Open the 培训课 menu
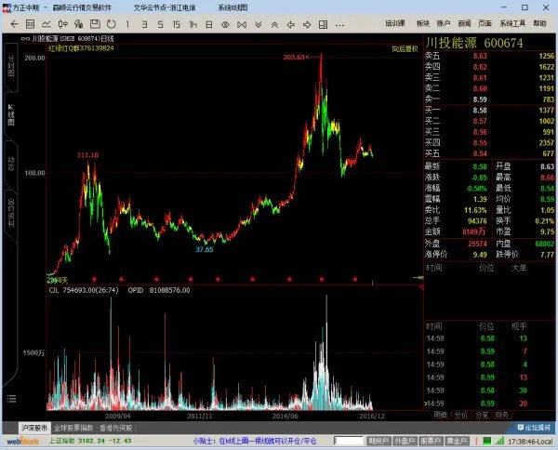The image size is (558, 450). (x=395, y=23)
